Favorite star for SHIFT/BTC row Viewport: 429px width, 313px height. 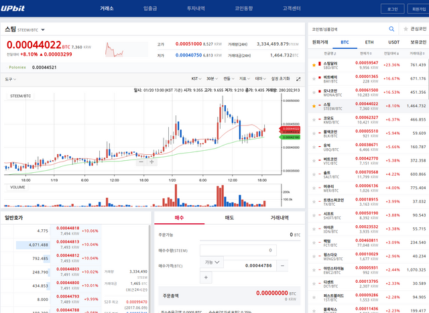click(x=314, y=216)
